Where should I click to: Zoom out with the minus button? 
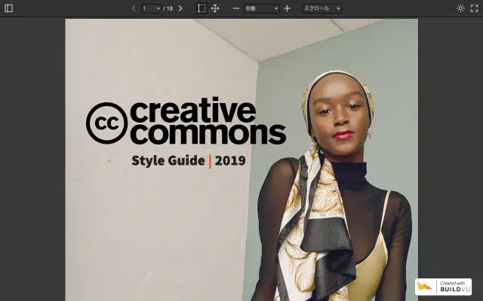pos(236,8)
